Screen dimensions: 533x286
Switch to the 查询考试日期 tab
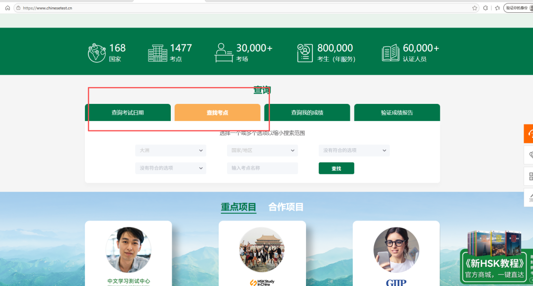[128, 113]
